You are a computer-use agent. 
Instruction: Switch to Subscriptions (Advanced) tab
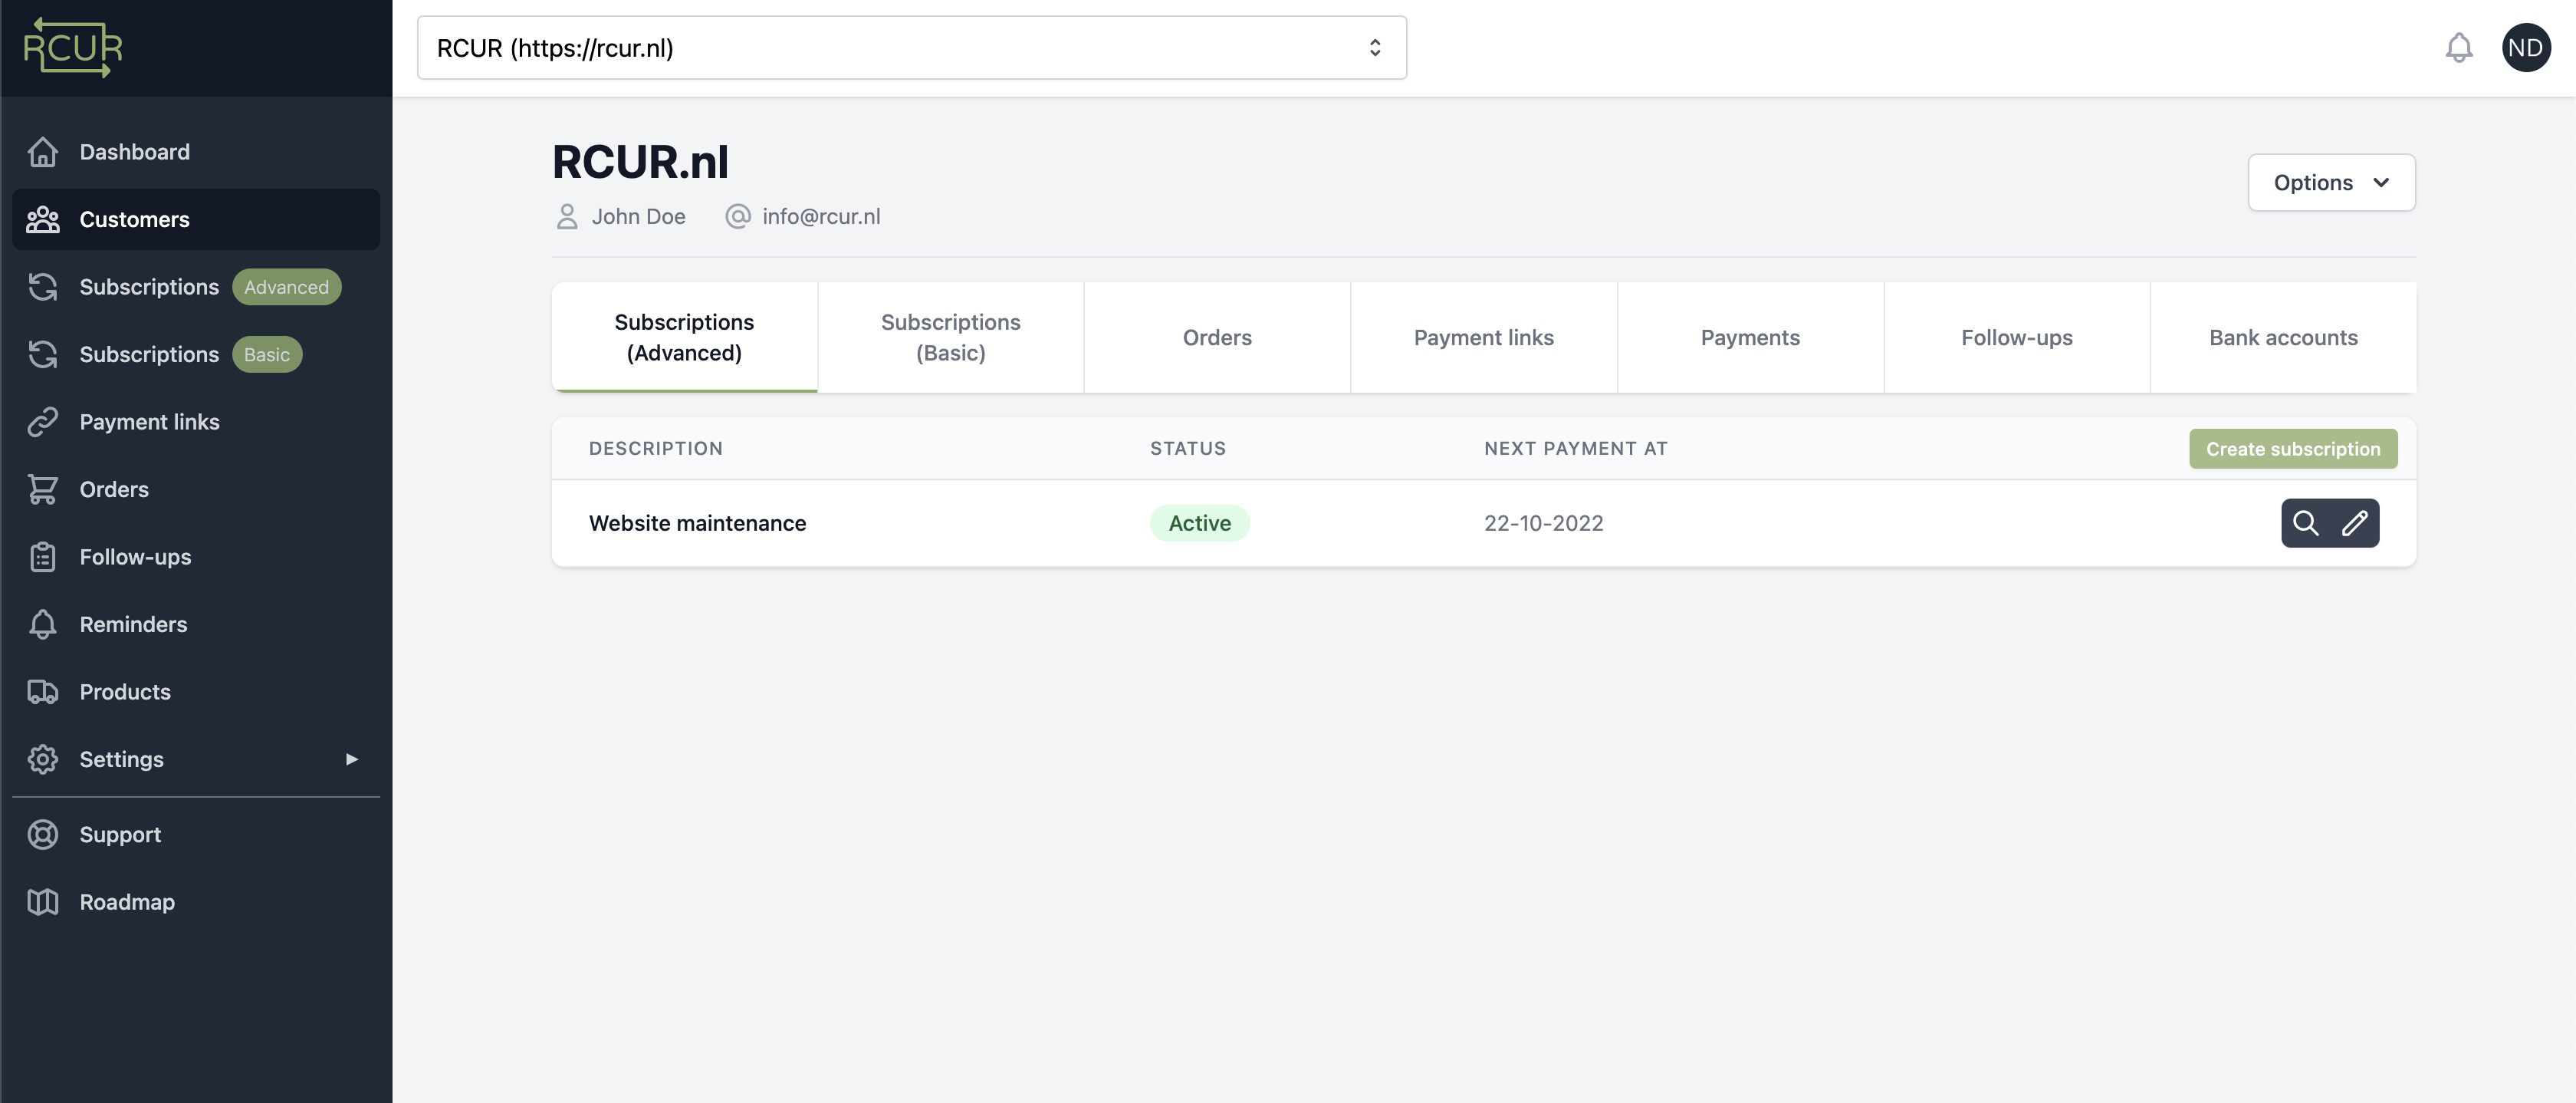click(x=685, y=337)
